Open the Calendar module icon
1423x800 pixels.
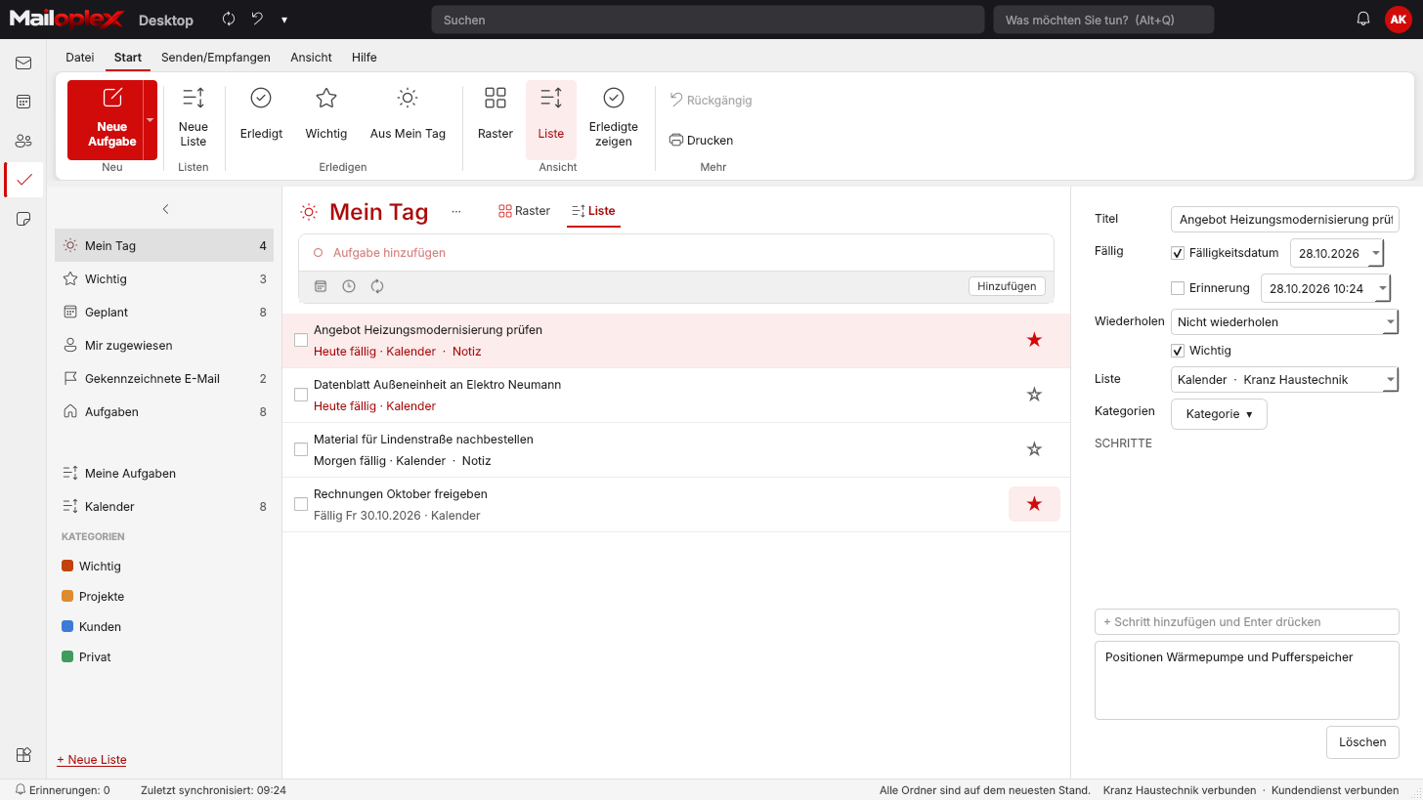tap(23, 102)
